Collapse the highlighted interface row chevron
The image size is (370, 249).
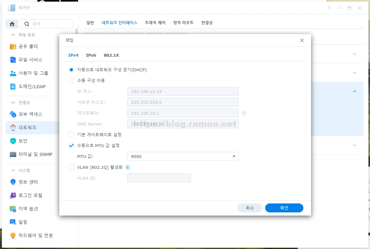point(354,91)
